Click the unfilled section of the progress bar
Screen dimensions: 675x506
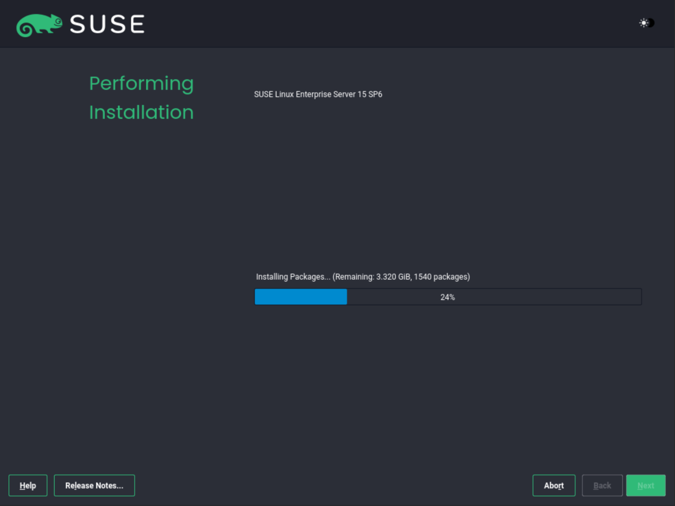coord(549,297)
